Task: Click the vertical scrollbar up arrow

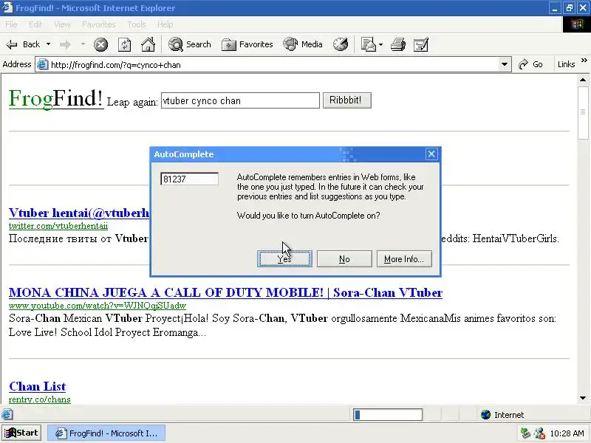Action: coord(583,80)
